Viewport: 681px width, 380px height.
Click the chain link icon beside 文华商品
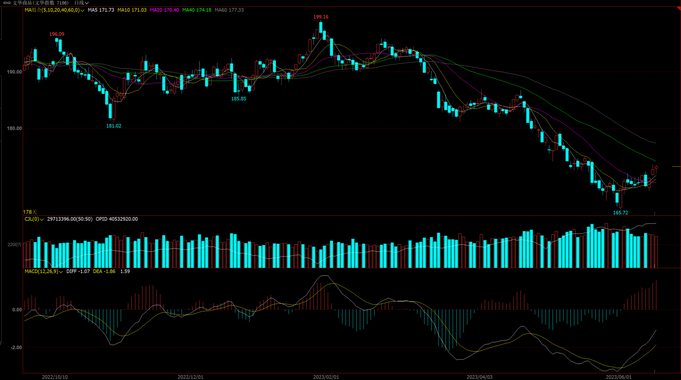coord(7,3)
